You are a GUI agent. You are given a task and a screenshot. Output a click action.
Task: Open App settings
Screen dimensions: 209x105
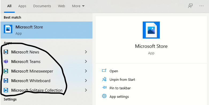[x=119, y=97]
